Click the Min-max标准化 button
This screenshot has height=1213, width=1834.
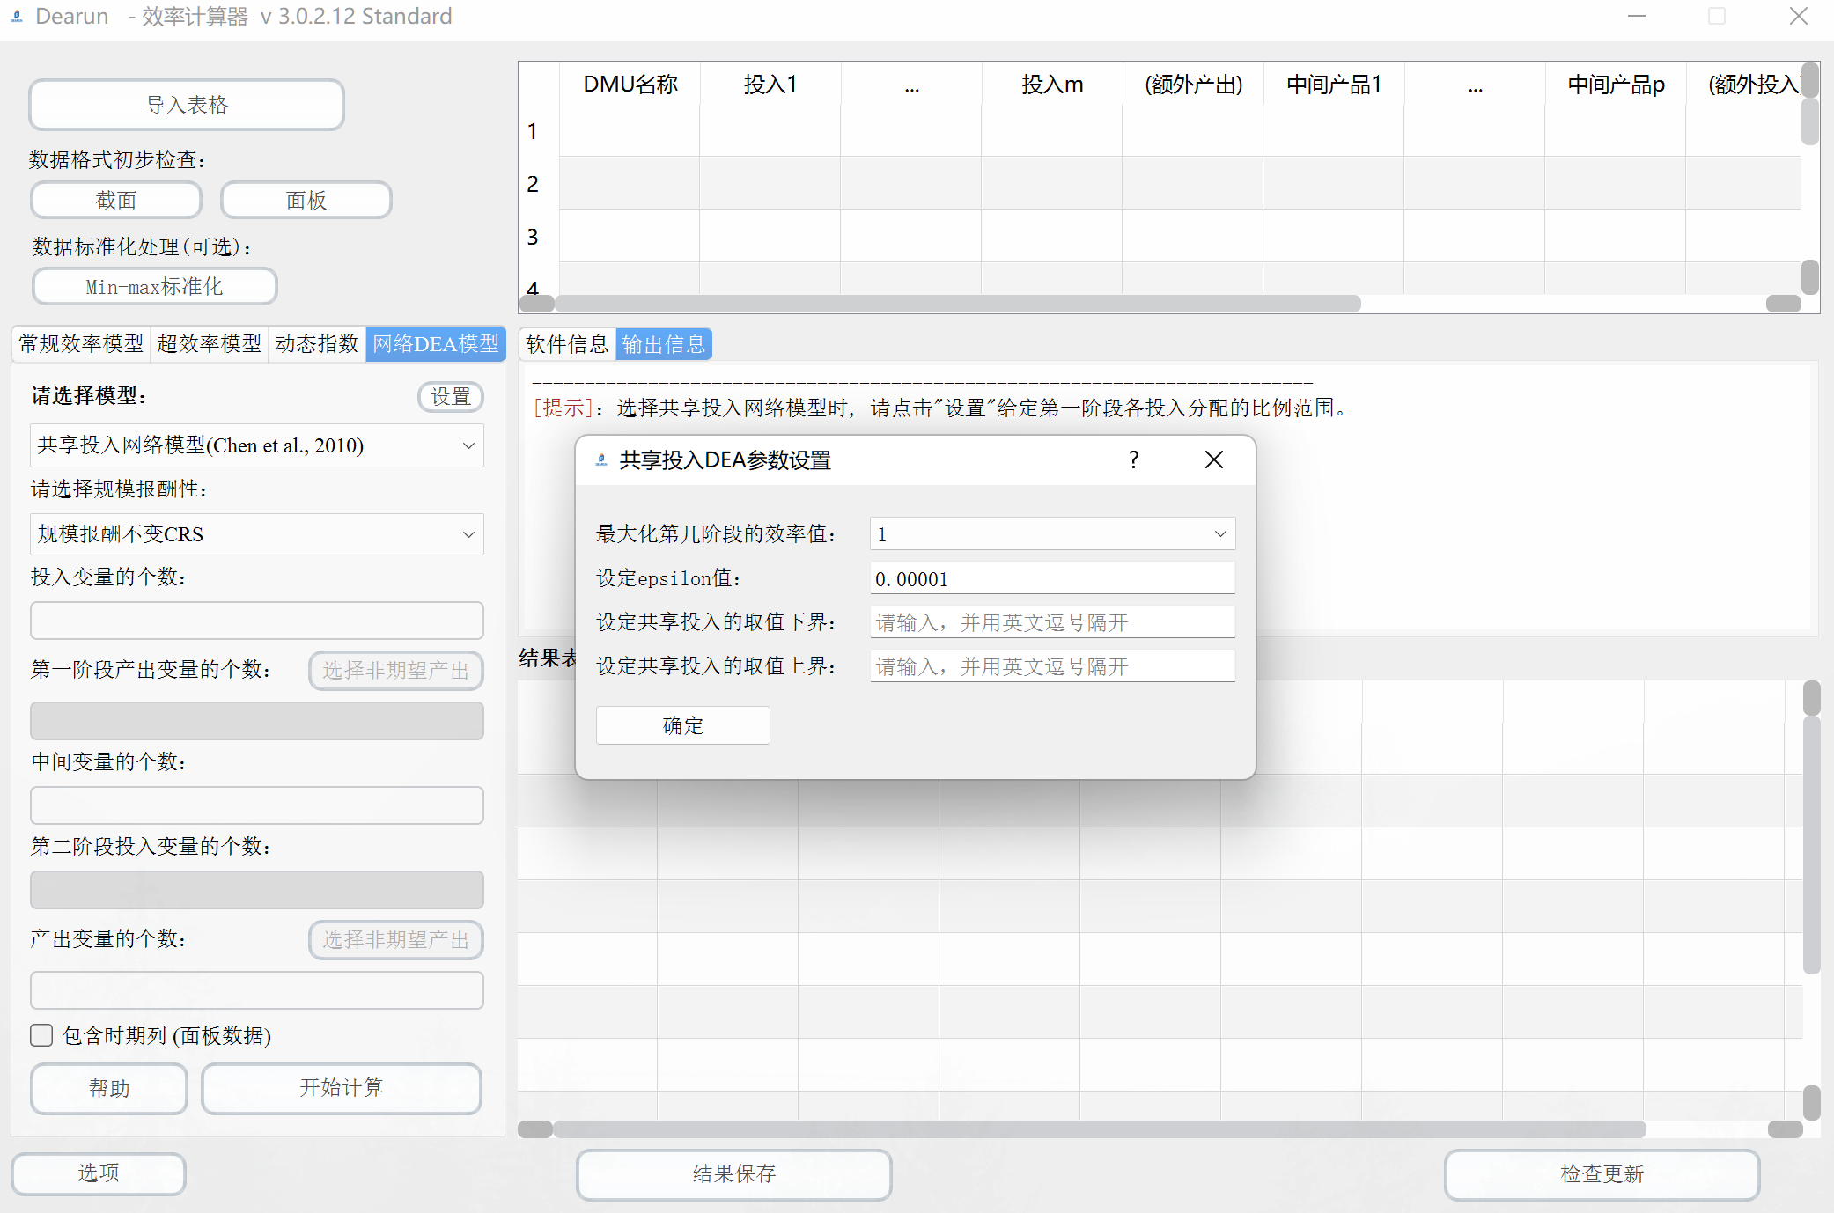[x=154, y=286]
